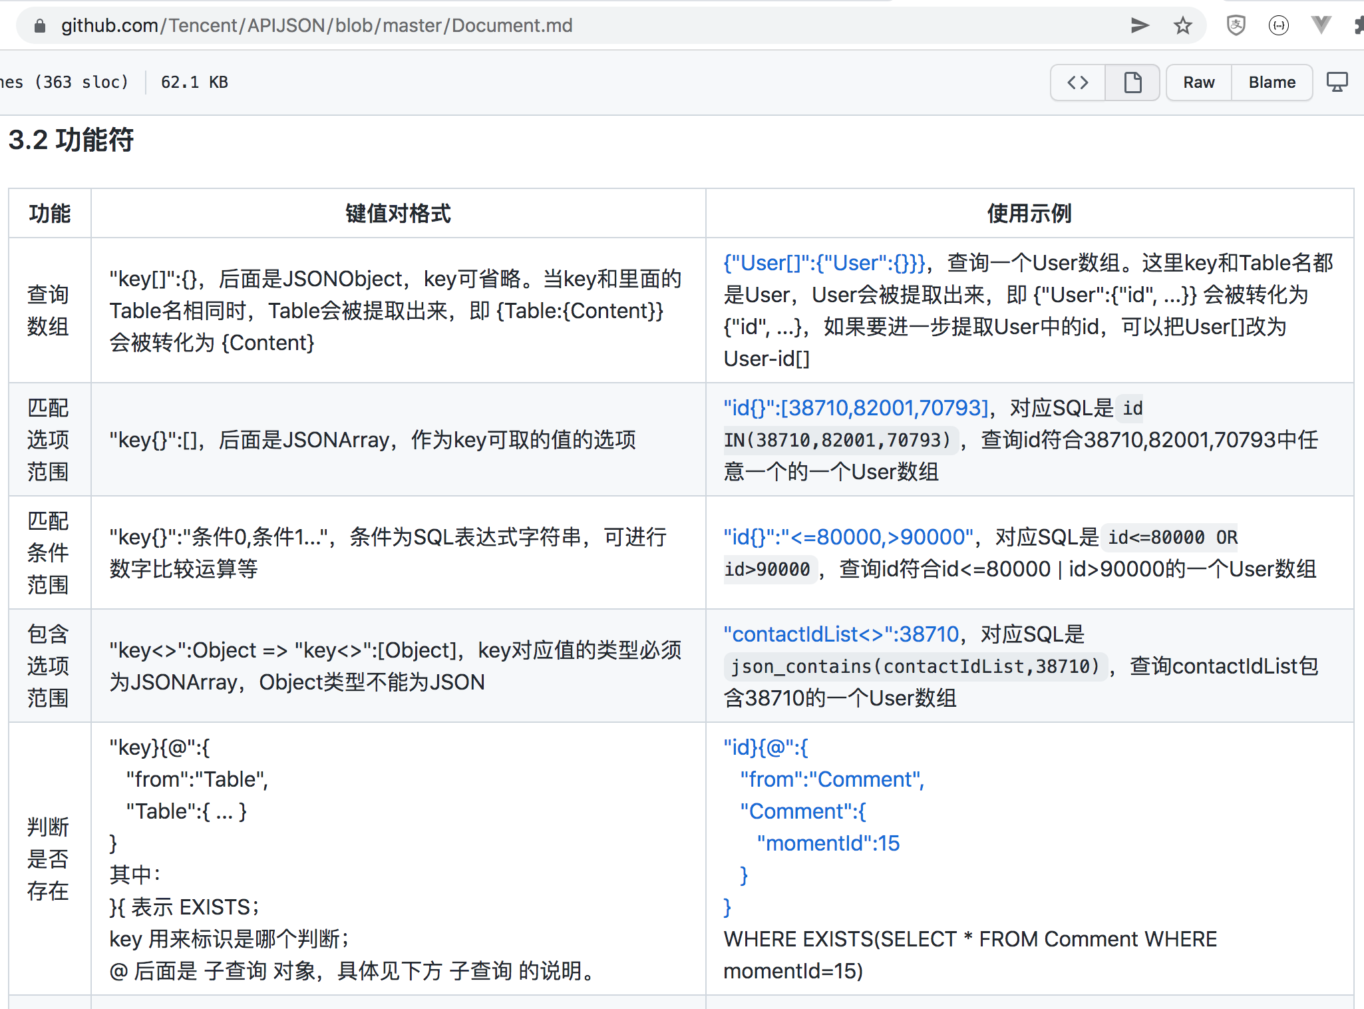Open the Raw file view

[1198, 83]
